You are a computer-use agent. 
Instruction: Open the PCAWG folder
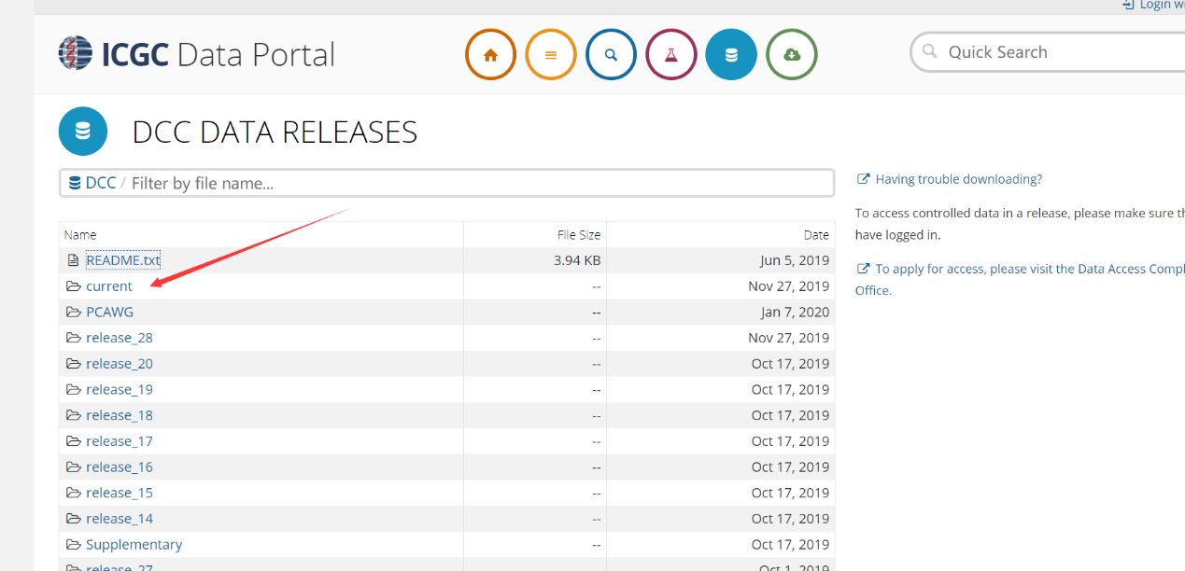(110, 312)
